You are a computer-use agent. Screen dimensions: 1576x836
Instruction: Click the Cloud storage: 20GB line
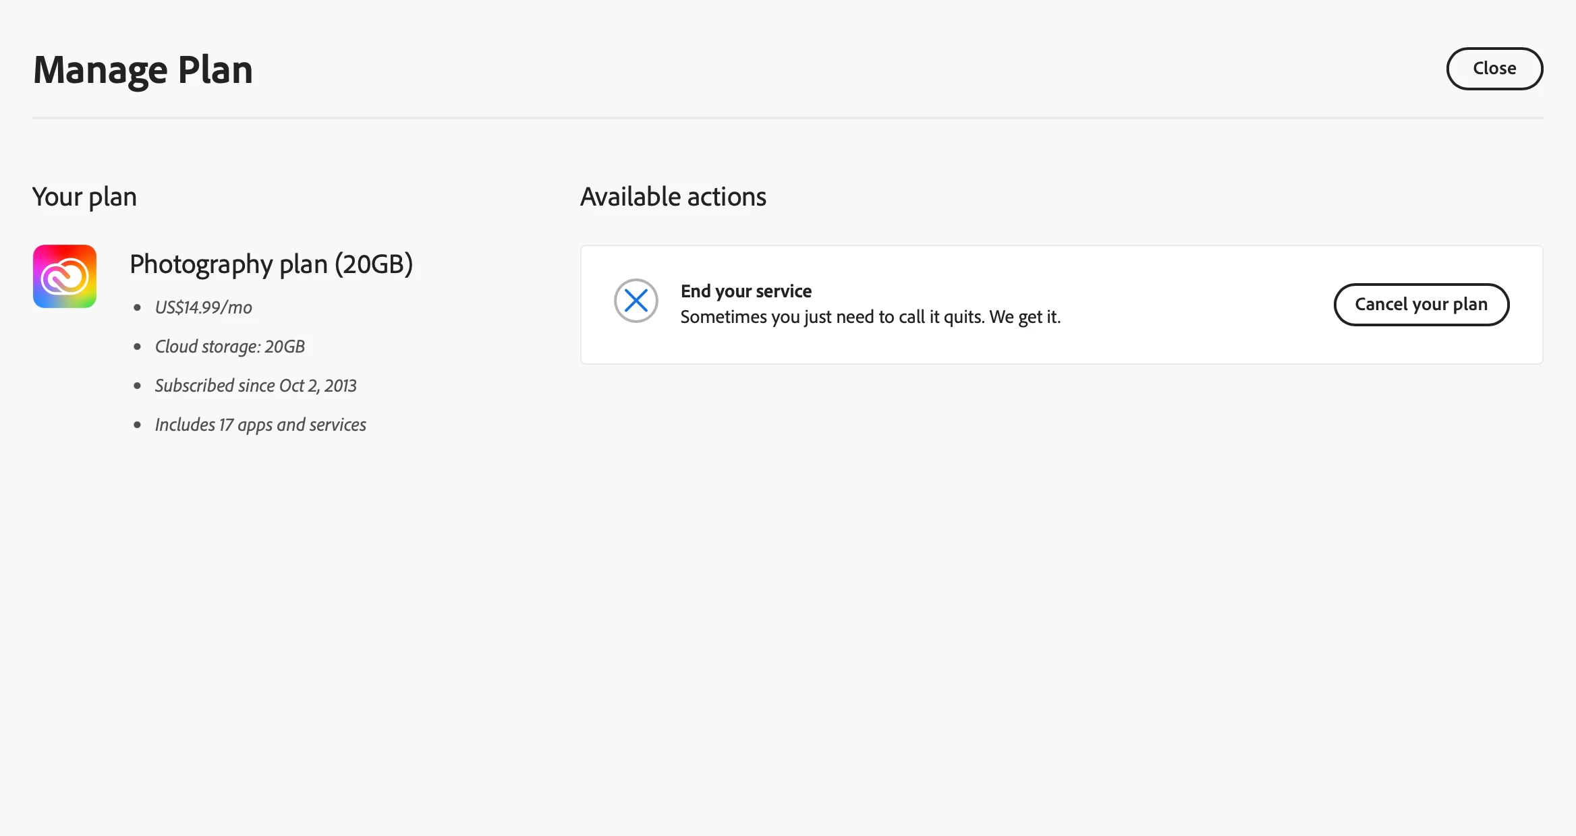point(229,347)
